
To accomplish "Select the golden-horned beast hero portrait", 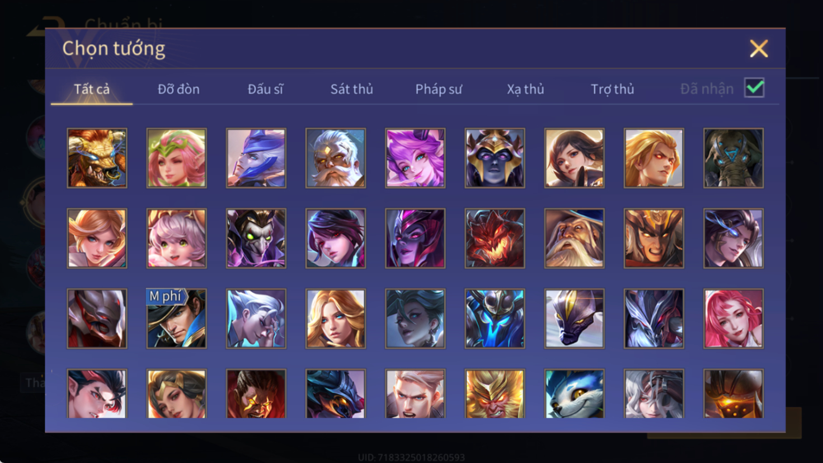I will 97,158.
